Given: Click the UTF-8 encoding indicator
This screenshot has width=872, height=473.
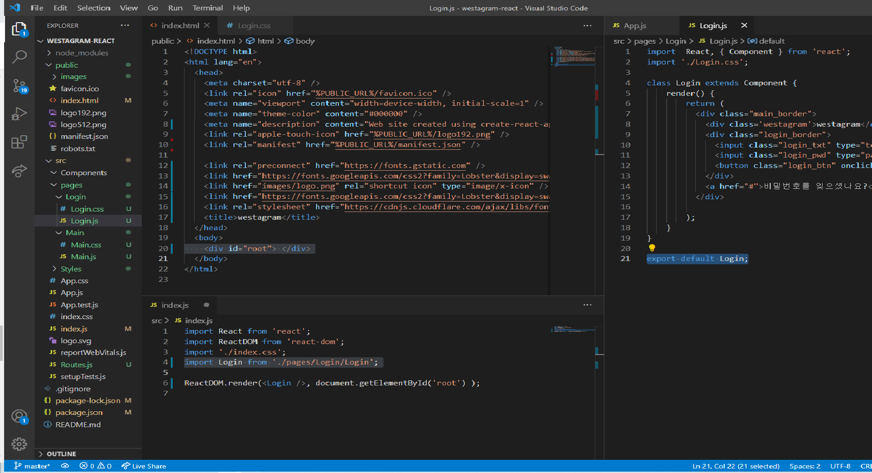Looking at the screenshot, I should 840,466.
